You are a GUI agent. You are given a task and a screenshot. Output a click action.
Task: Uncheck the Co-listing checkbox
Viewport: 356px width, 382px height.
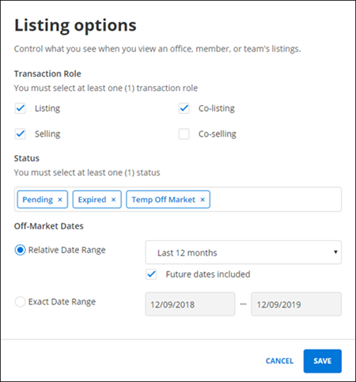(x=184, y=108)
